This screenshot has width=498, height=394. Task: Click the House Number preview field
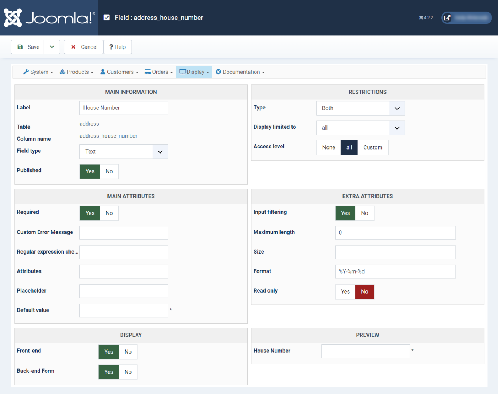tap(366, 351)
